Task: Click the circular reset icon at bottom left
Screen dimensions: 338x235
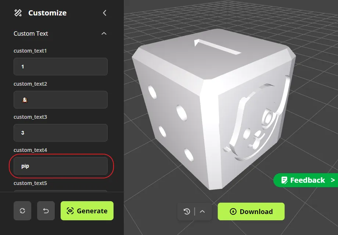Action: click(x=22, y=211)
